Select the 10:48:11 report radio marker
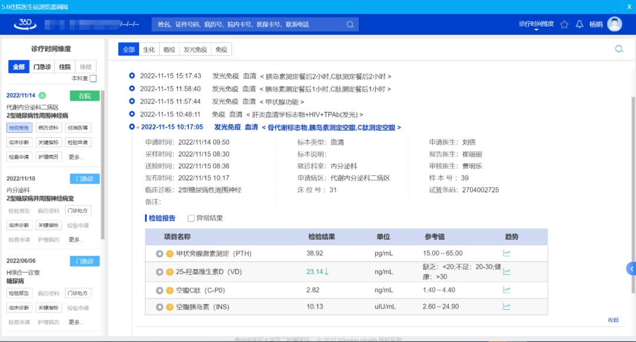Screen dimensions: 636x342 (x=132, y=114)
